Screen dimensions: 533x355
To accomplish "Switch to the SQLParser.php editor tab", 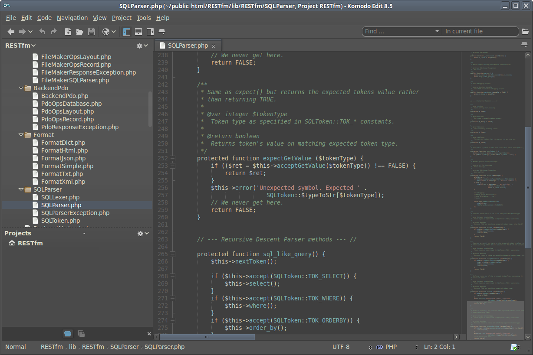I will coord(188,46).
